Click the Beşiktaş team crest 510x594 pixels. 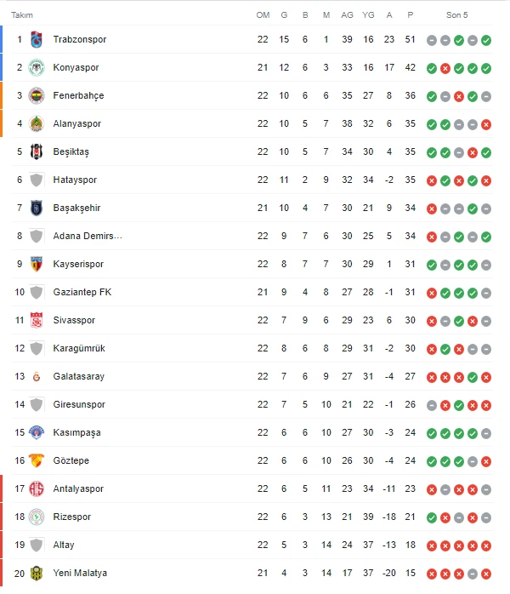[36, 152]
